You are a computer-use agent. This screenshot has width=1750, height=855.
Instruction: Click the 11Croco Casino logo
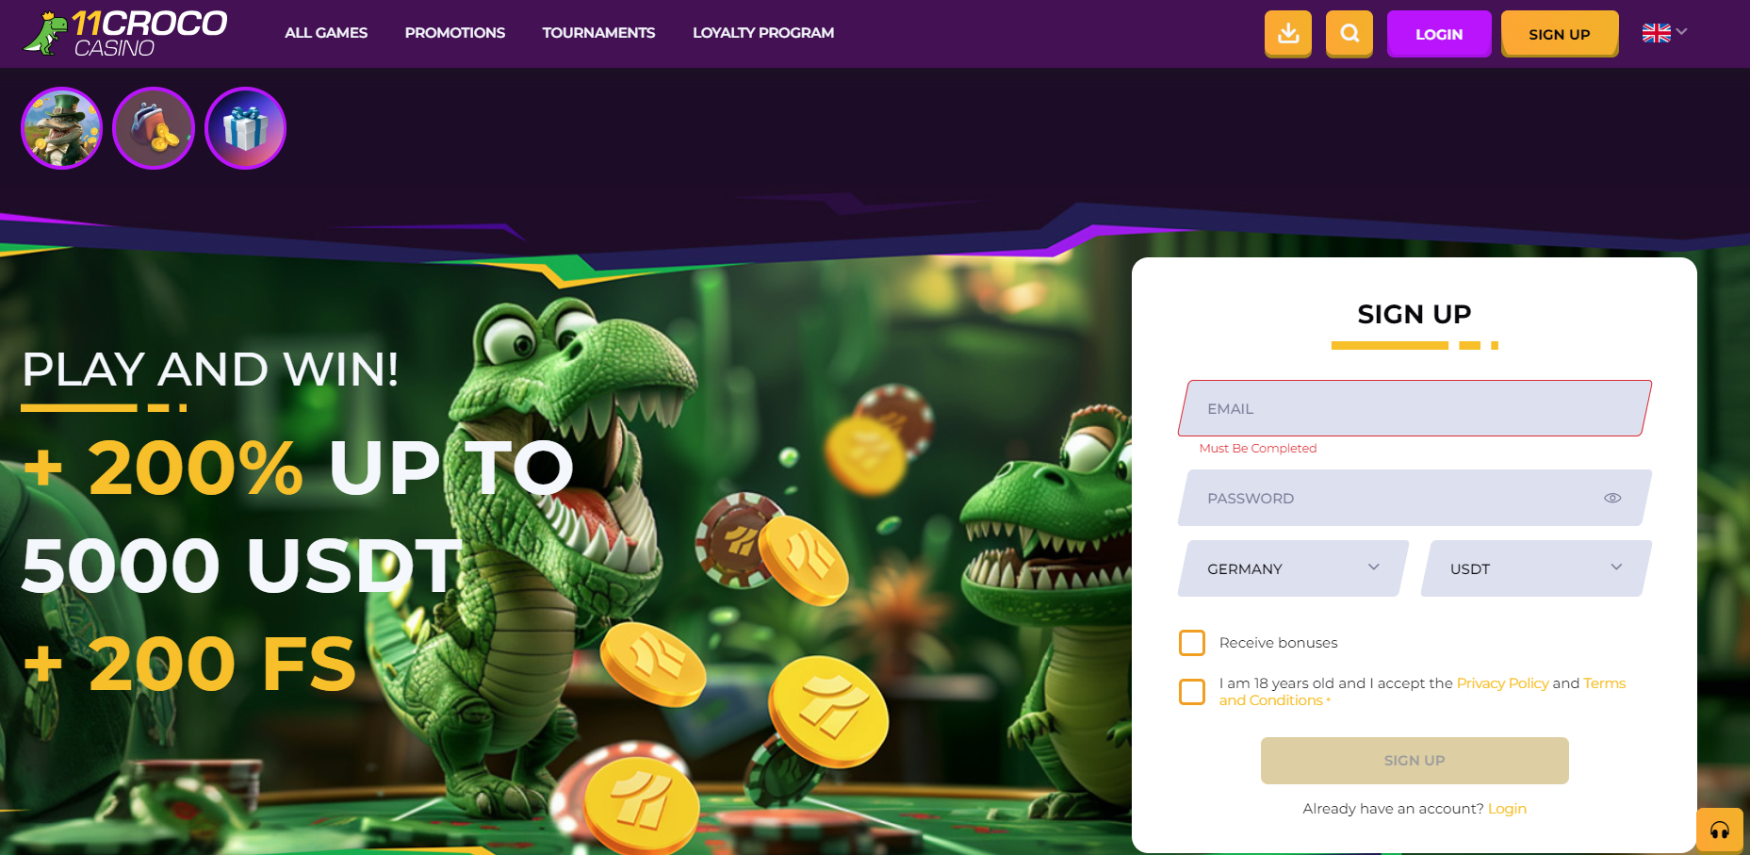125,33
